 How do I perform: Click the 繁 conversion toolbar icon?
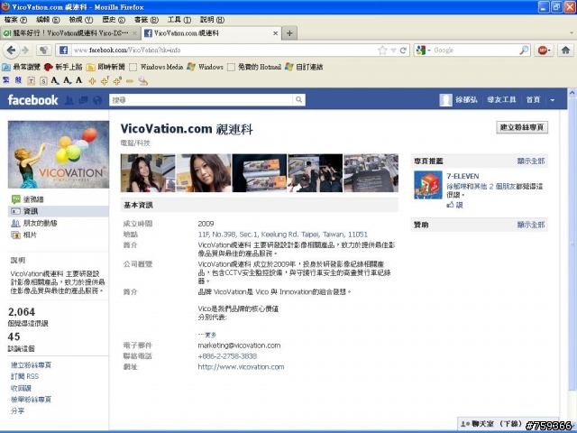[6, 80]
